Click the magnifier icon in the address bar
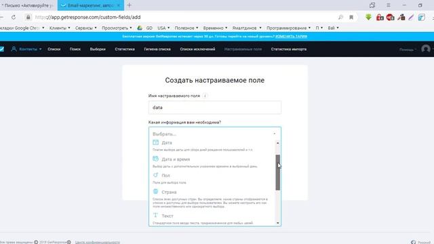Image resolution: width=434 pixels, height=244 pixels. (x=340, y=17)
